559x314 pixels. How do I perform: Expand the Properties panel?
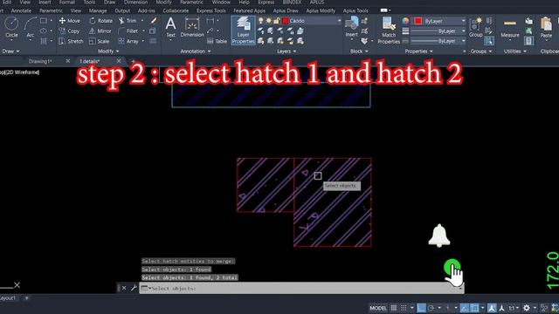click(x=419, y=51)
